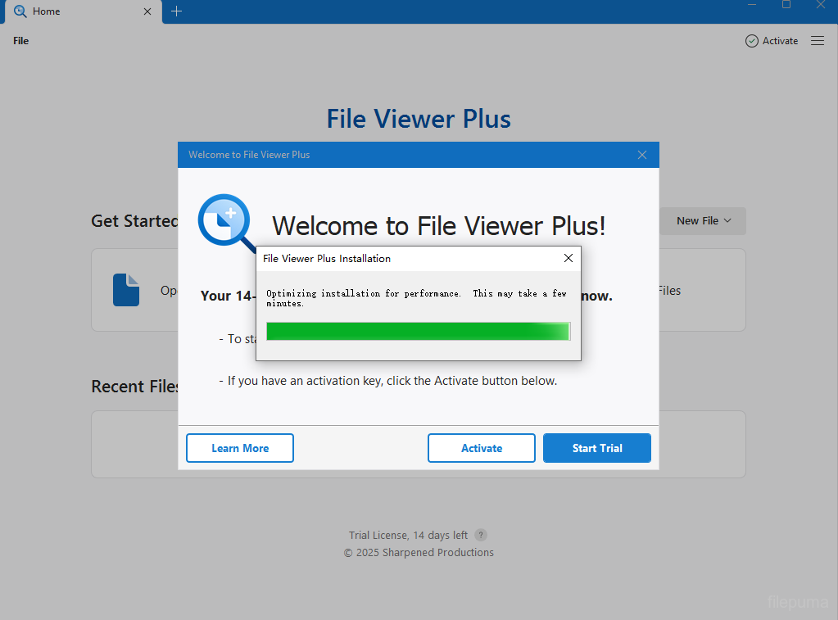
Task: Click the blue document icon under Get Started
Action: coord(126,290)
